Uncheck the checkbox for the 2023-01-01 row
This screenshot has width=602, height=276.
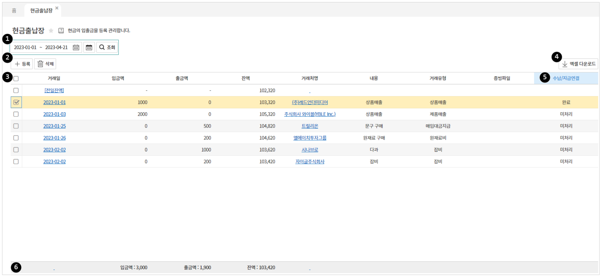pos(16,102)
